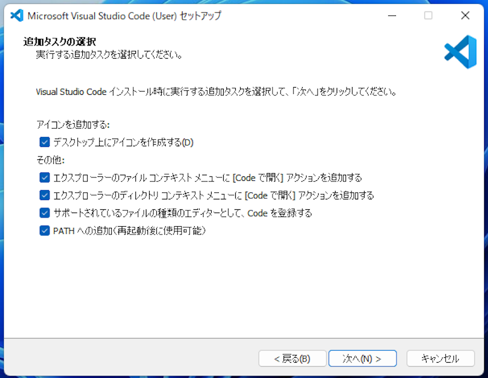
Task: Uncheck the エクスプローラーのディレクトリ コンテキスト メニュー checkbox
Action: point(44,195)
